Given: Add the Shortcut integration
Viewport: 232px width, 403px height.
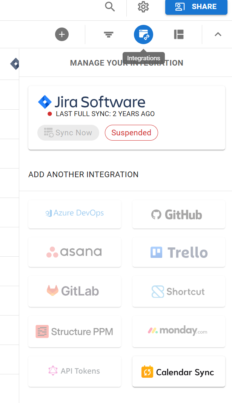Looking at the screenshot, I should 178,291.
